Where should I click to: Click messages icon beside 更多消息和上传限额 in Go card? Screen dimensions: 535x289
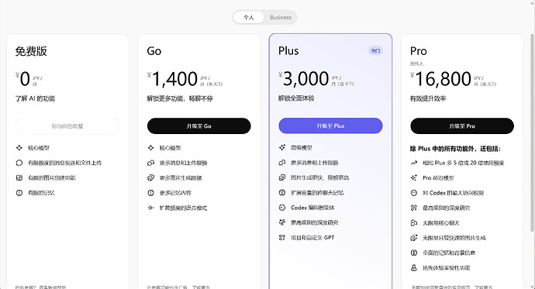[151, 163]
